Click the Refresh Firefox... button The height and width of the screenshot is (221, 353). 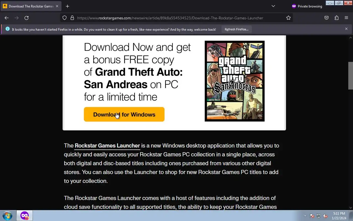point(236,29)
